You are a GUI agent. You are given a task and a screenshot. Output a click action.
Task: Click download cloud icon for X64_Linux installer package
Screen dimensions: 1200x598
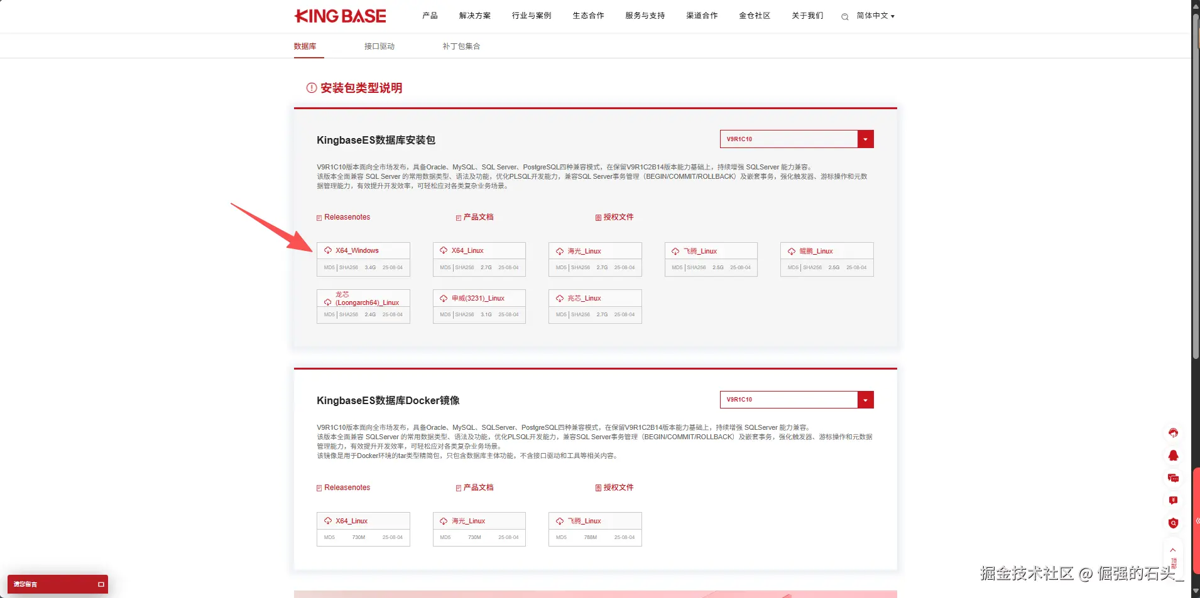pos(444,250)
